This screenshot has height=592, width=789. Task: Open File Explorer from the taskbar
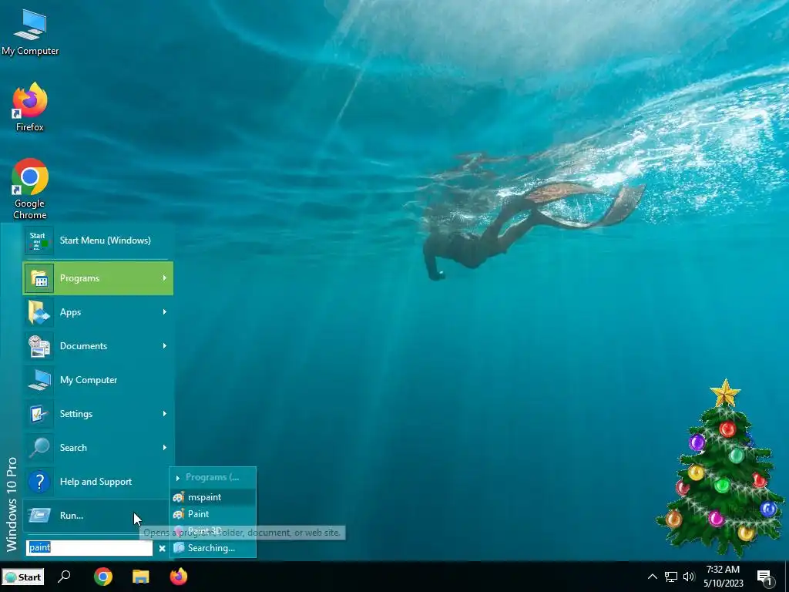(141, 577)
